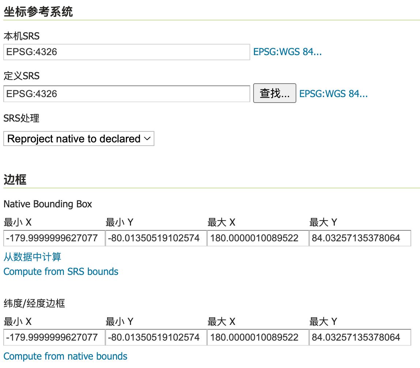Expand the SRS处理 dropdown
This screenshot has width=420, height=368.
(79, 139)
